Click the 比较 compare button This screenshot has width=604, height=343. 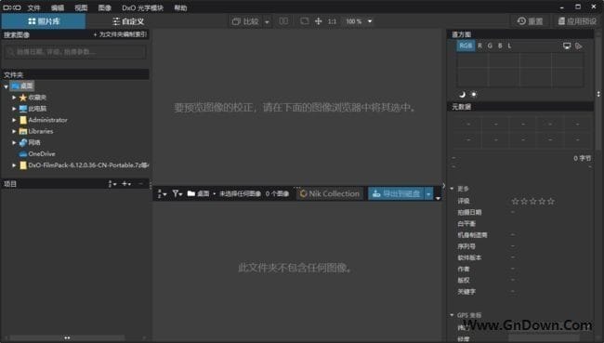pos(245,21)
